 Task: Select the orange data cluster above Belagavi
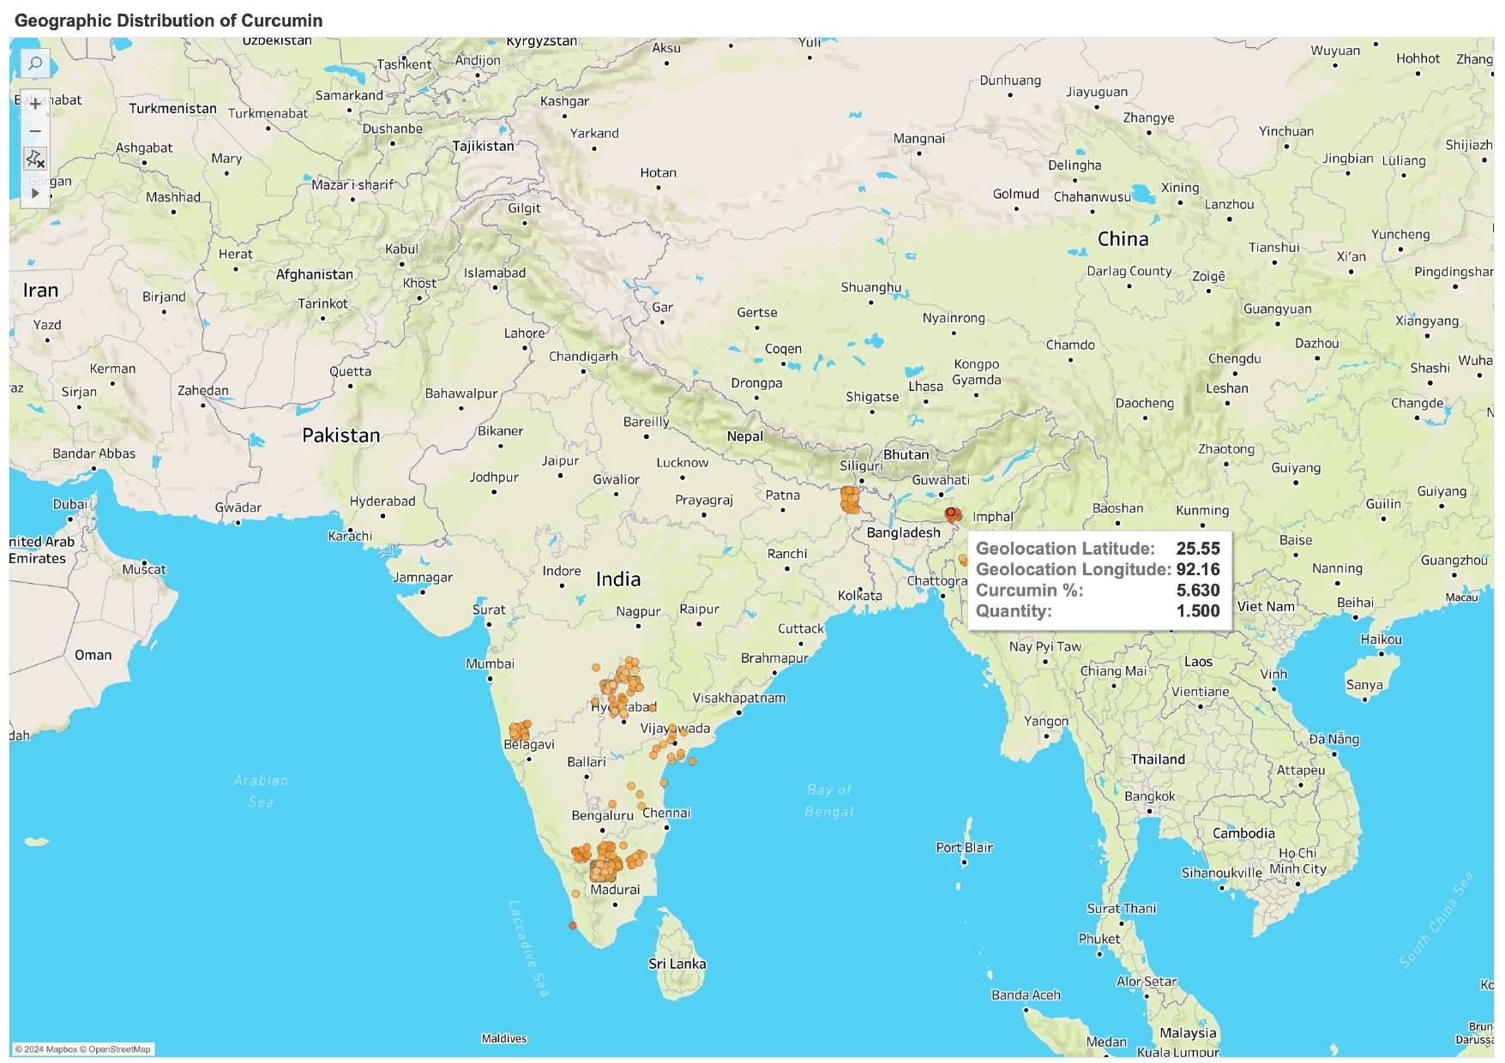click(520, 730)
